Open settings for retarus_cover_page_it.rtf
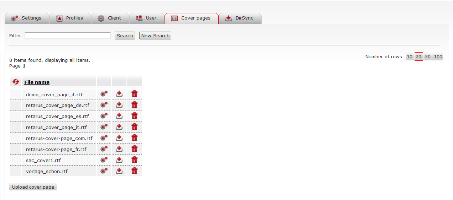This screenshot has width=453, height=200. (104, 127)
